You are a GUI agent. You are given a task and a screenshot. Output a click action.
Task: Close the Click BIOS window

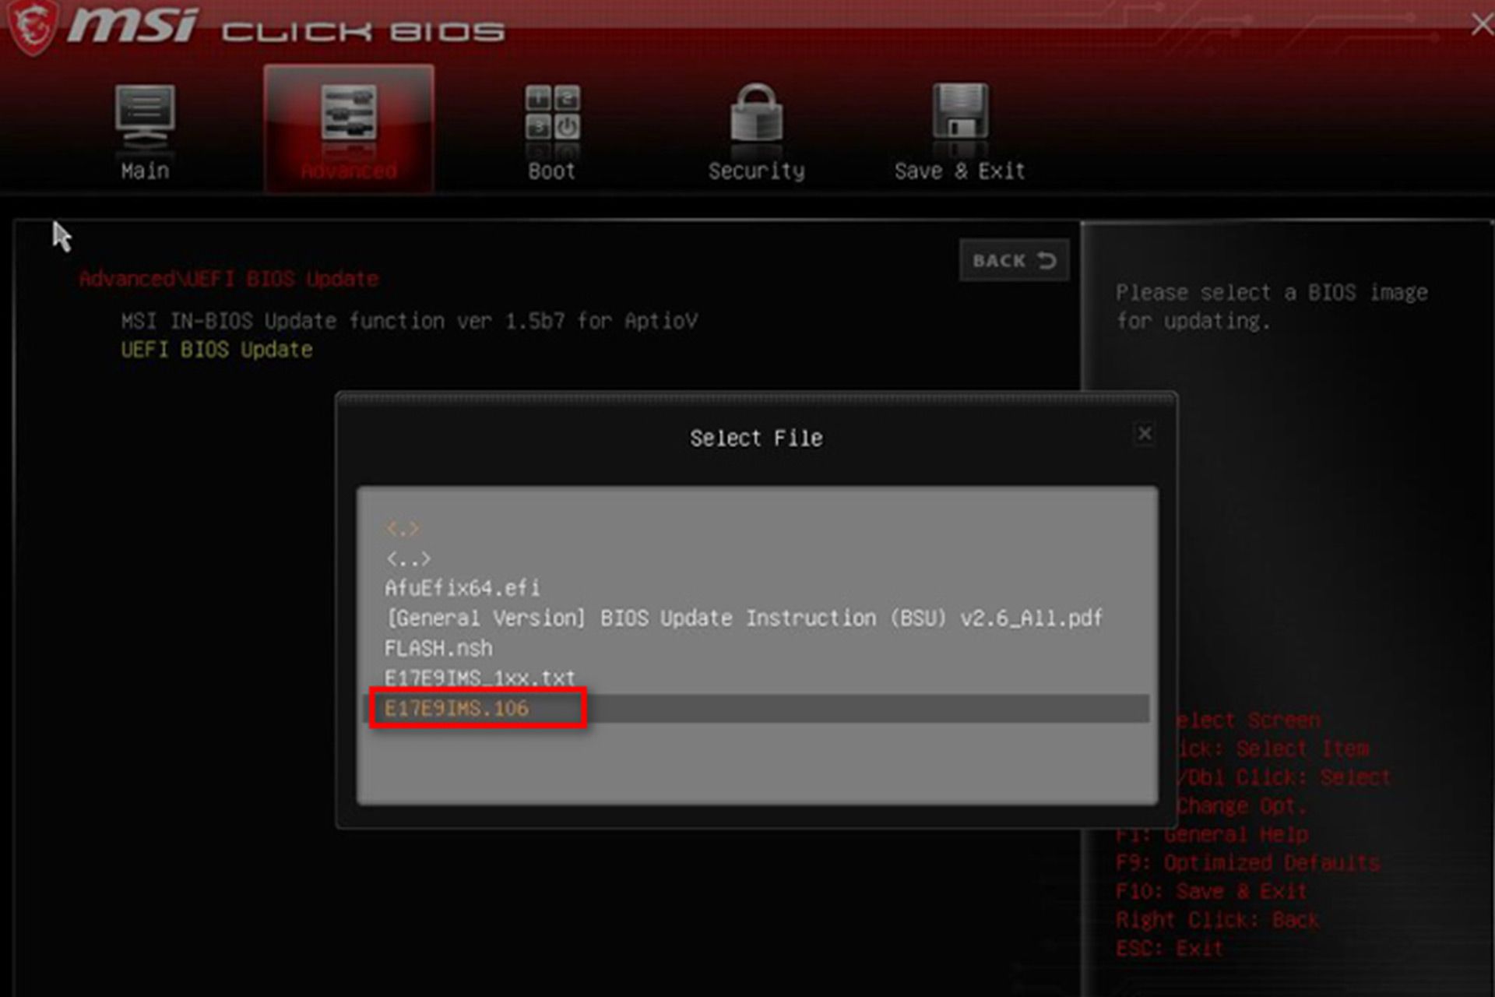(x=1482, y=24)
